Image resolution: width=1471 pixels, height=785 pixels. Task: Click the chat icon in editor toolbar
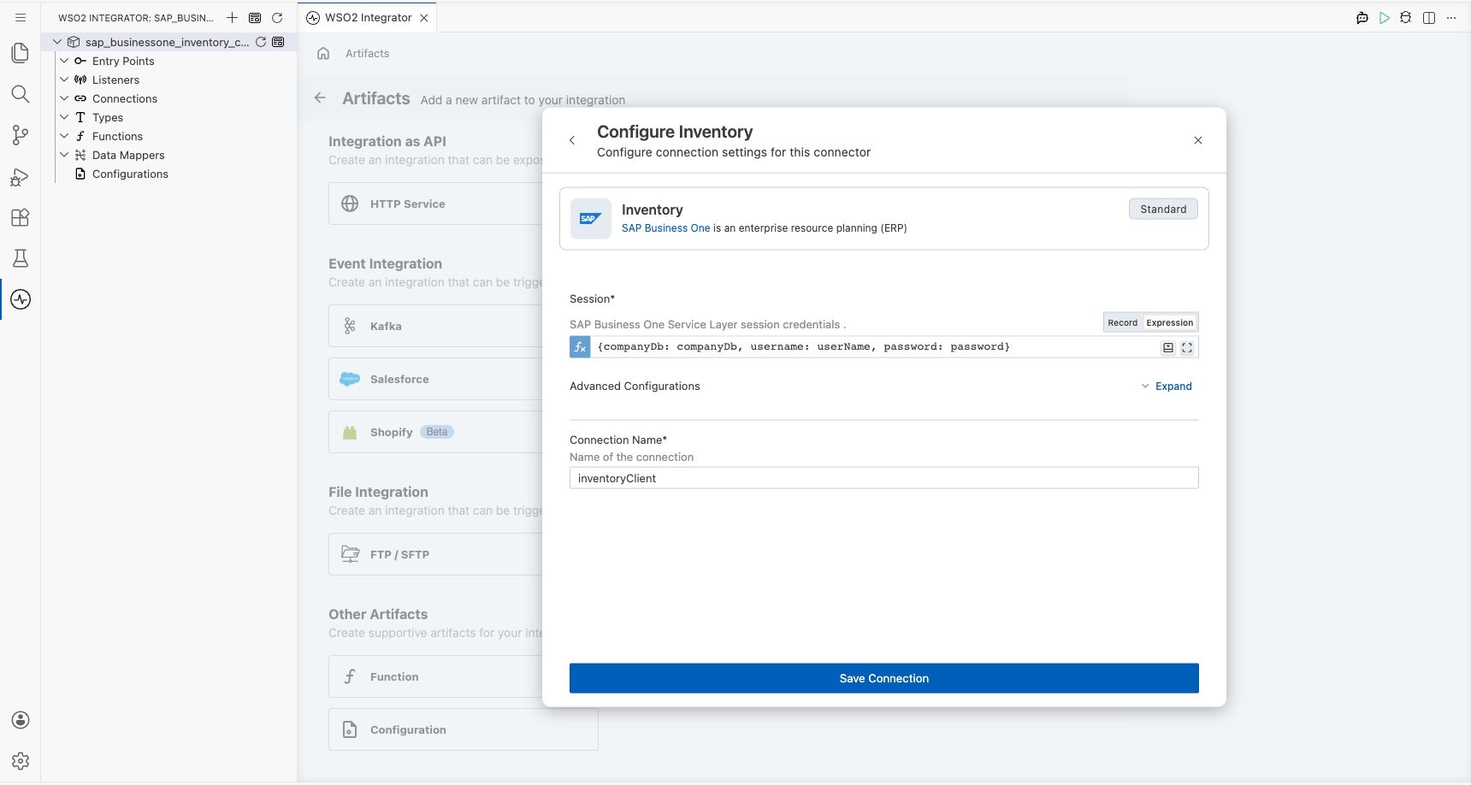click(x=1362, y=17)
